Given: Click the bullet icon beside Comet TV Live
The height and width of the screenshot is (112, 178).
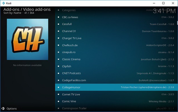Looking at the screenshot, I should (x=58, y=94).
